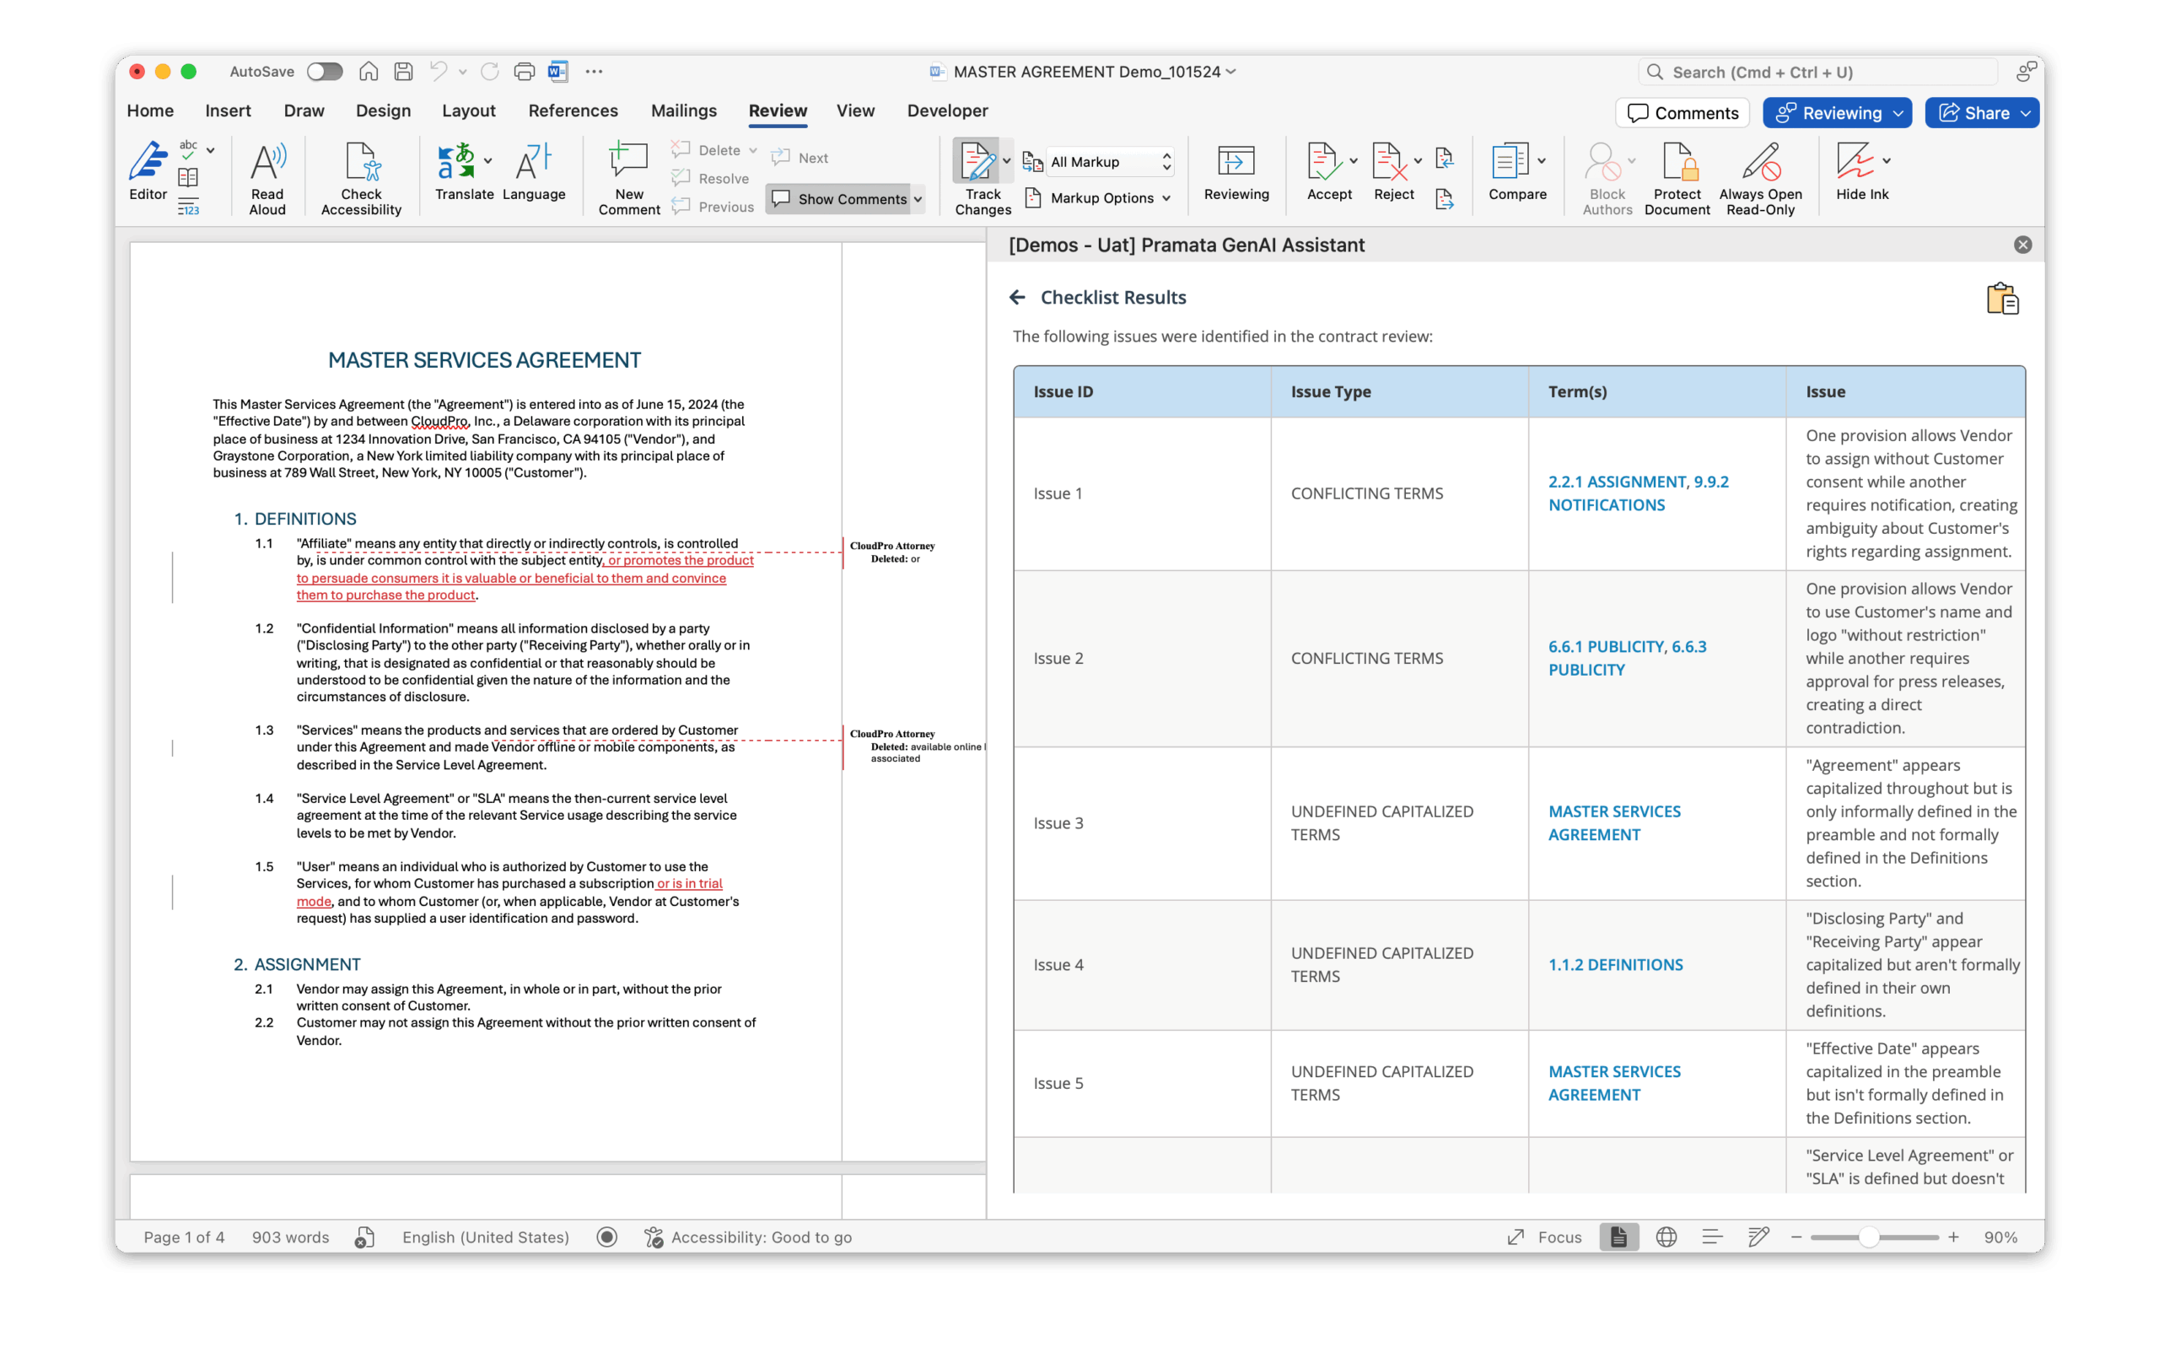Go to next change icon below Reject
Screen dimensions: 2159x1358
point(1444,199)
